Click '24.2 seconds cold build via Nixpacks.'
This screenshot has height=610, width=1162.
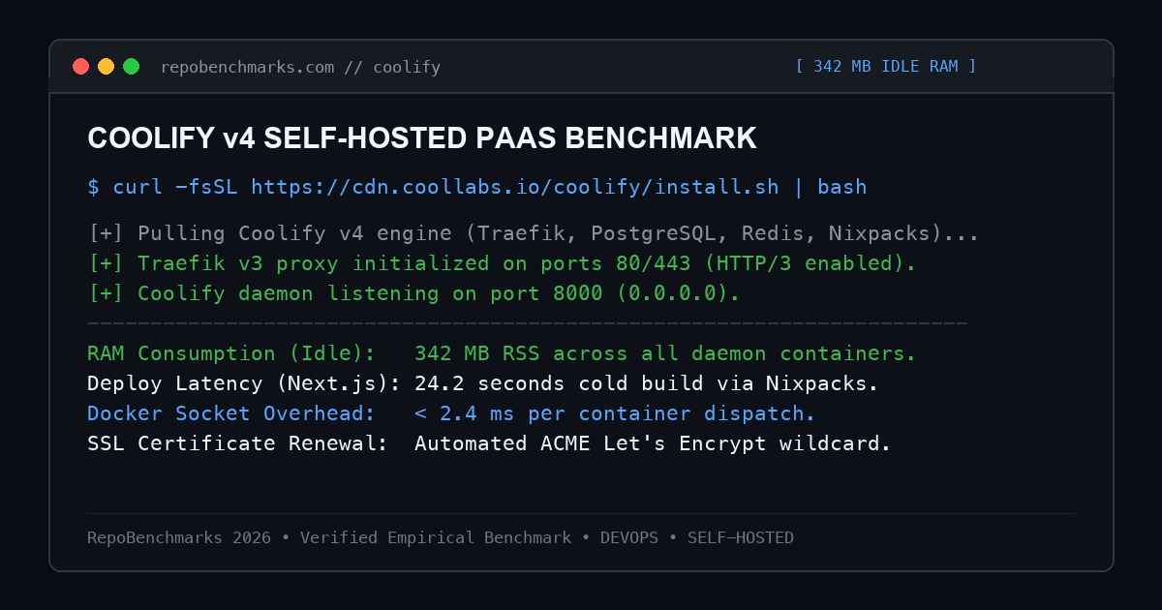(x=646, y=383)
